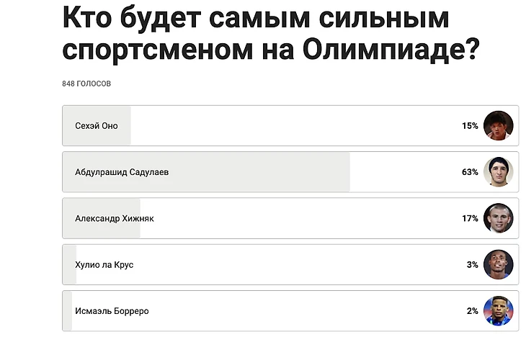This screenshot has width=526, height=337.
Task: Click Абдулрашид Садулаев avatar photo
Action: [498, 172]
